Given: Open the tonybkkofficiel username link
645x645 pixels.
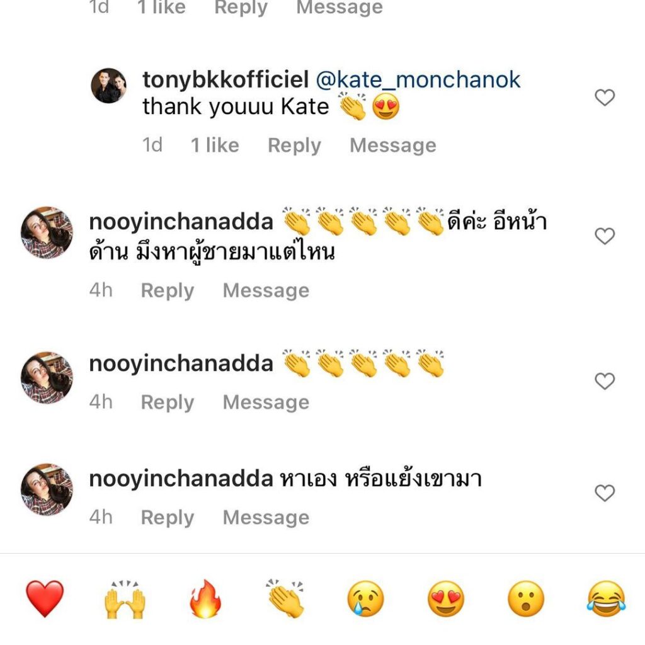Looking at the screenshot, I should click(x=225, y=80).
